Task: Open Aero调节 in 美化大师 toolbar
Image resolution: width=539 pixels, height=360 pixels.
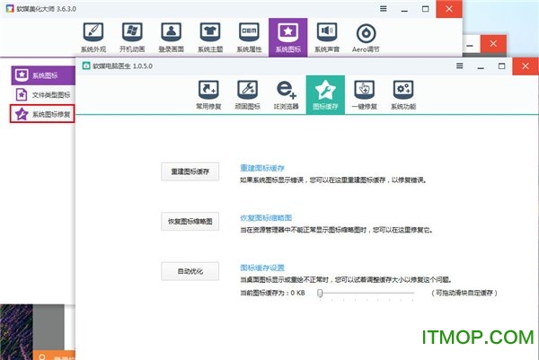Action: coord(366,38)
